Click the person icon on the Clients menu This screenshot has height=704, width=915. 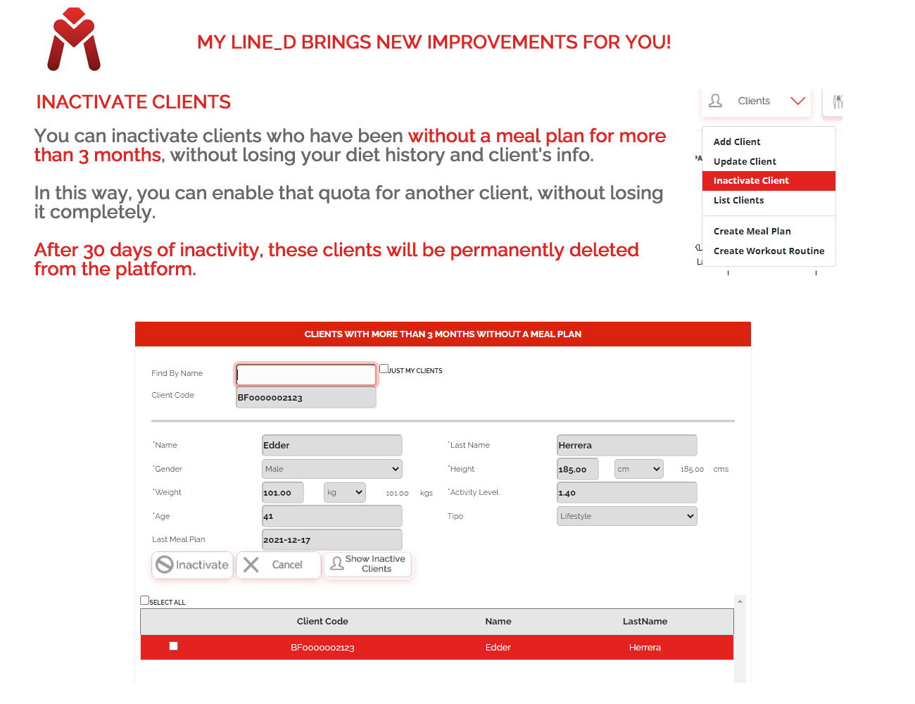(715, 101)
